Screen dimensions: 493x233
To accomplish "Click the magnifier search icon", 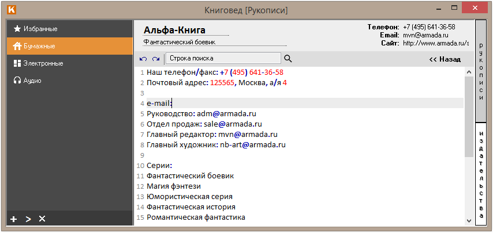I will (x=288, y=58).
